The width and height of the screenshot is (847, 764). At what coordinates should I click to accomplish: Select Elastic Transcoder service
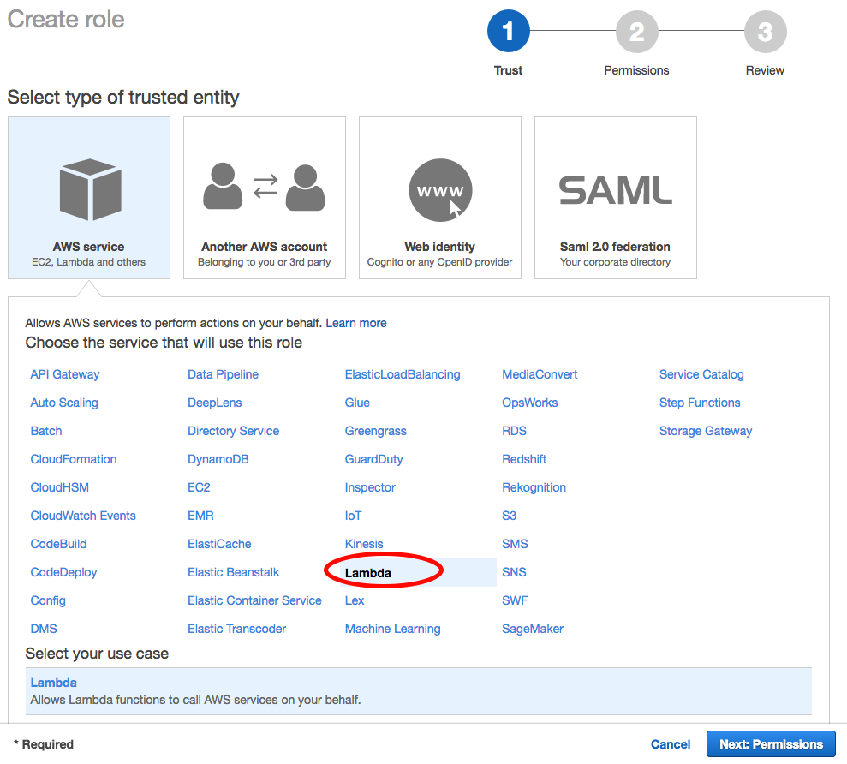tap(236, 629)
